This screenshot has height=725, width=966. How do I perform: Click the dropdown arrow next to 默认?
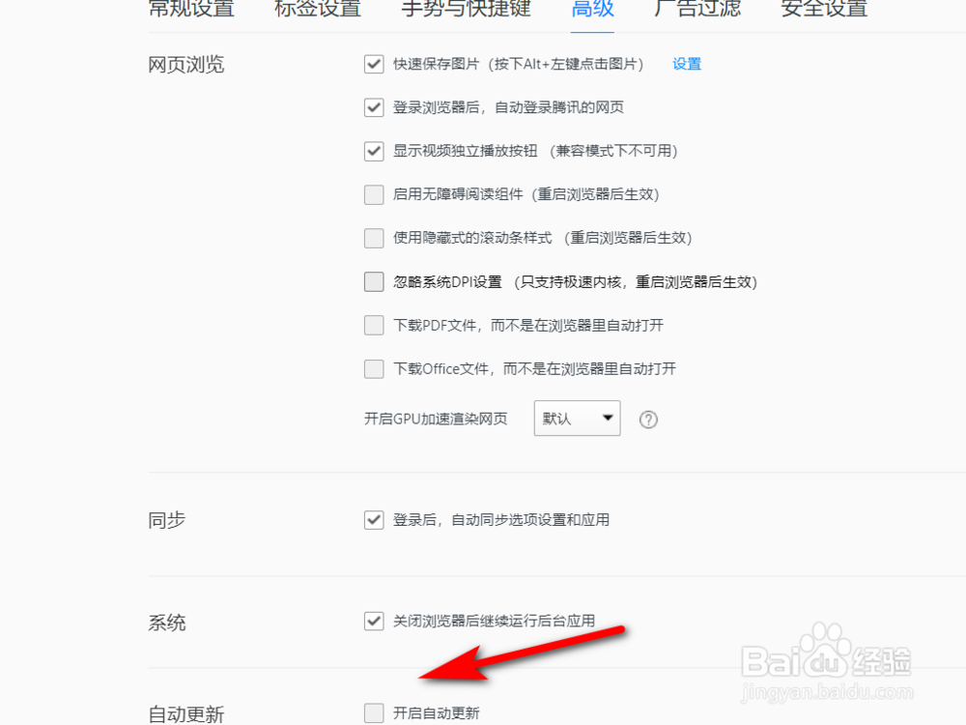point(608,418)
